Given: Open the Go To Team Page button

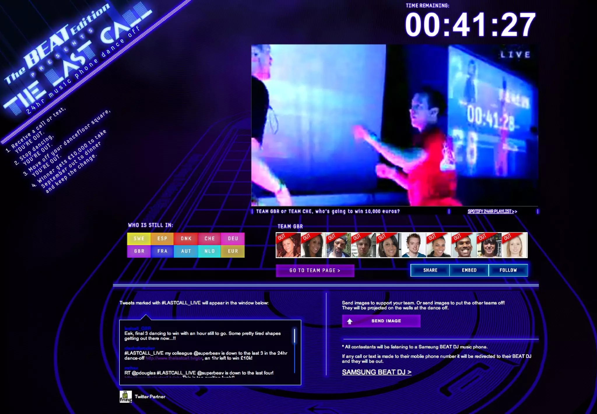Looking at the screenshot, I should pos(315,270).
